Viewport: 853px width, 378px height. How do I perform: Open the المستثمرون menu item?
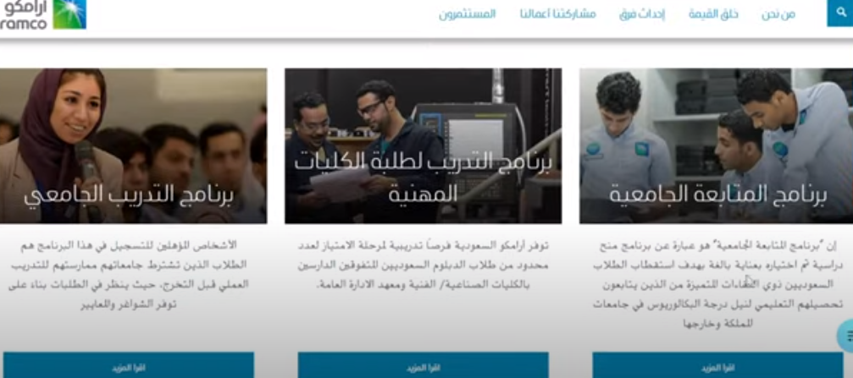(x=468, y=14)
